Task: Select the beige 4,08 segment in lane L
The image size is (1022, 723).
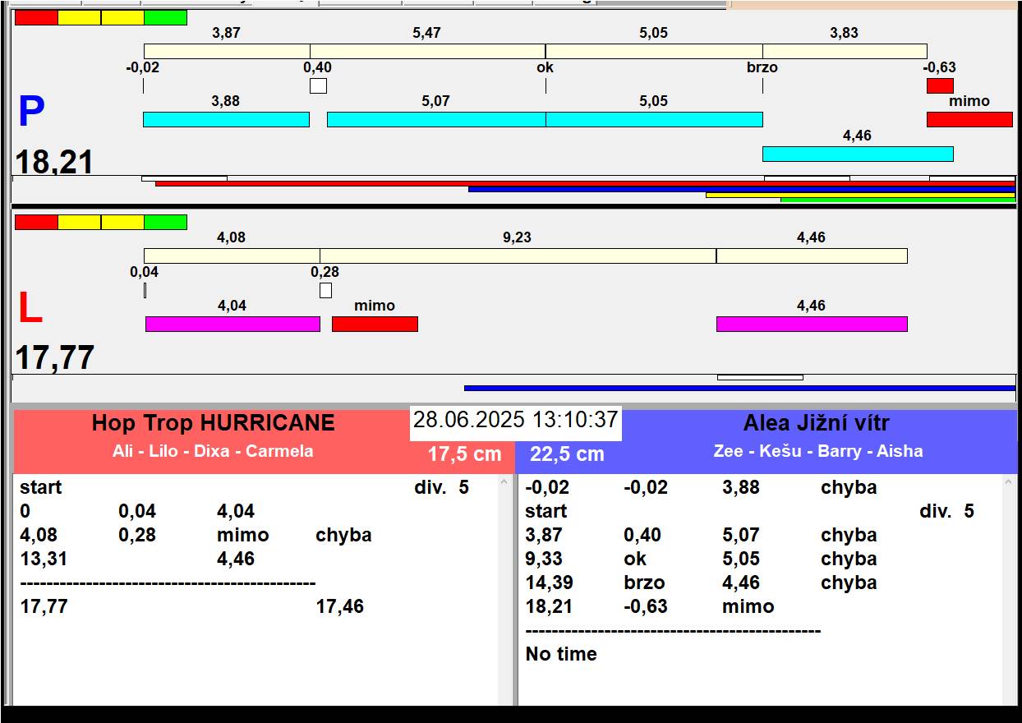Action: [232, 256]
